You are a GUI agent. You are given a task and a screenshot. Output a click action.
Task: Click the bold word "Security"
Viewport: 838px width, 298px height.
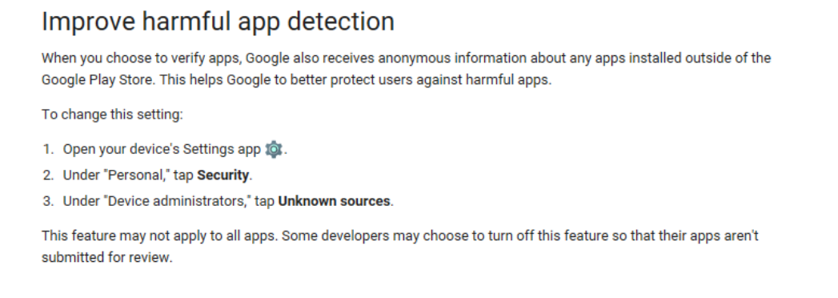223,175
